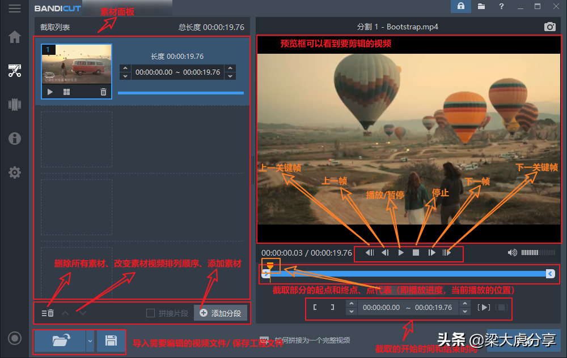Open the hamburger menu at top left
Viewport: 567px width, 358px height.
point(15,8)
